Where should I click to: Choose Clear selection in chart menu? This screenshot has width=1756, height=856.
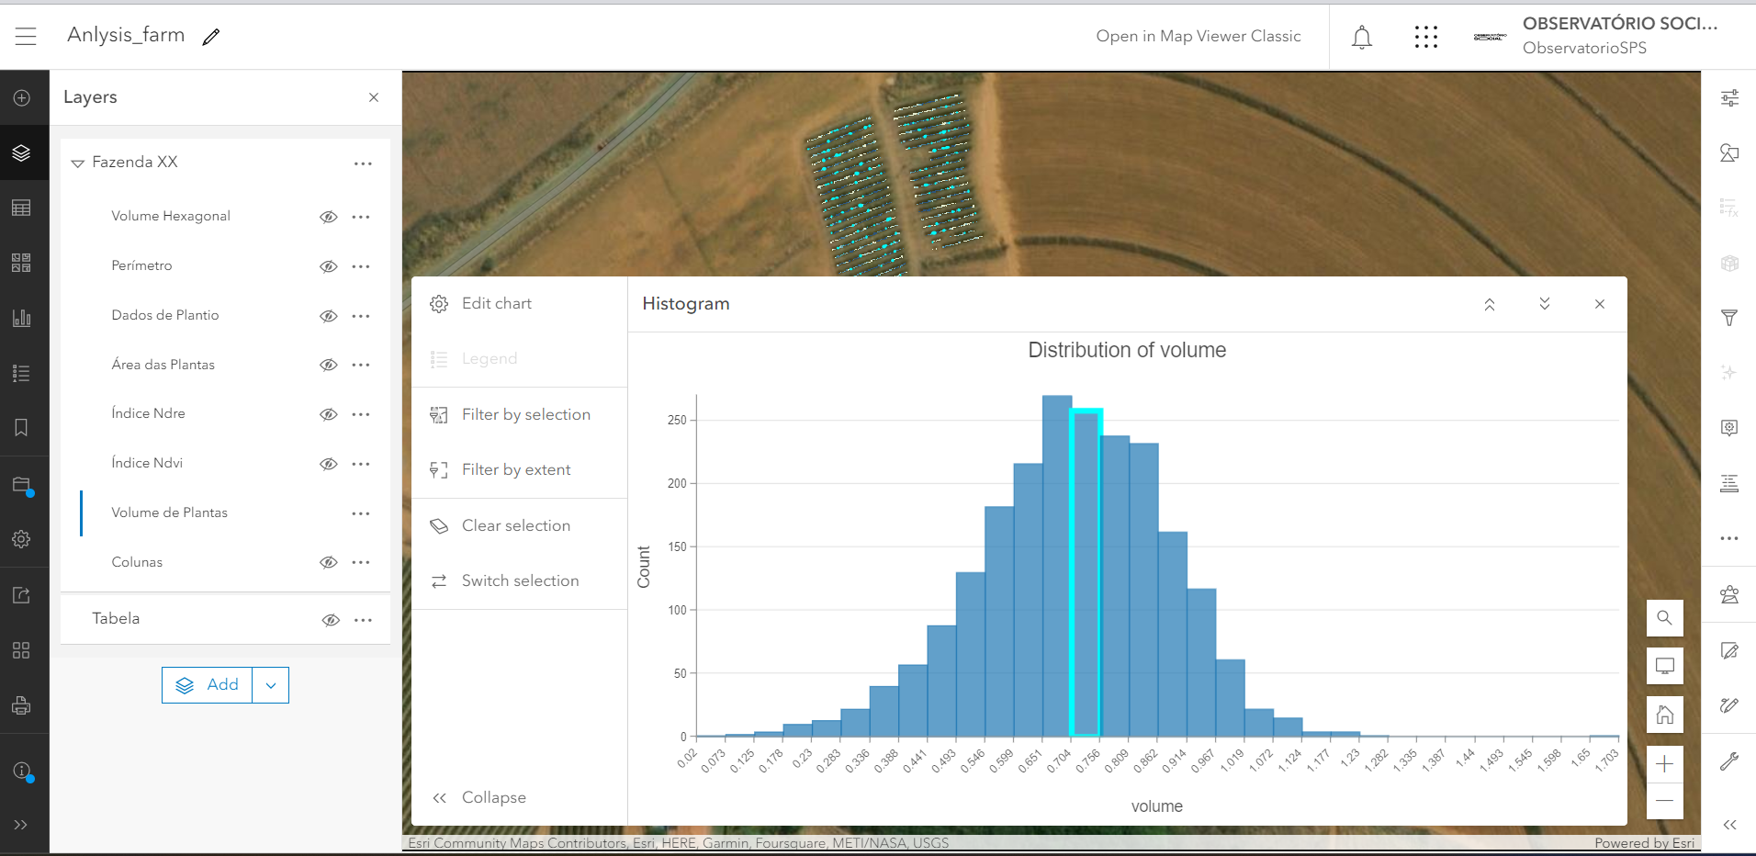pyautogui.click(x=515, y=524)
